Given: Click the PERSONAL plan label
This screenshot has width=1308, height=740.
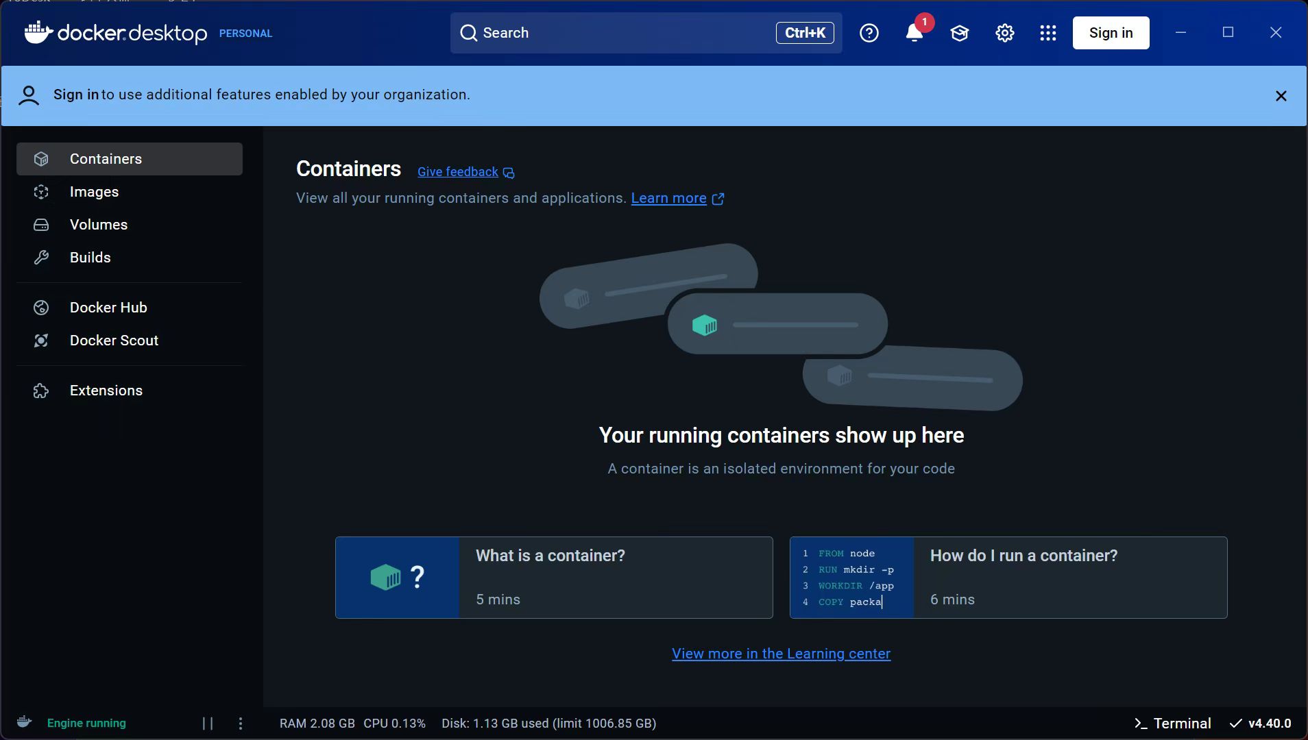Looking at the screenshot, I should click(x=245, y=33).
